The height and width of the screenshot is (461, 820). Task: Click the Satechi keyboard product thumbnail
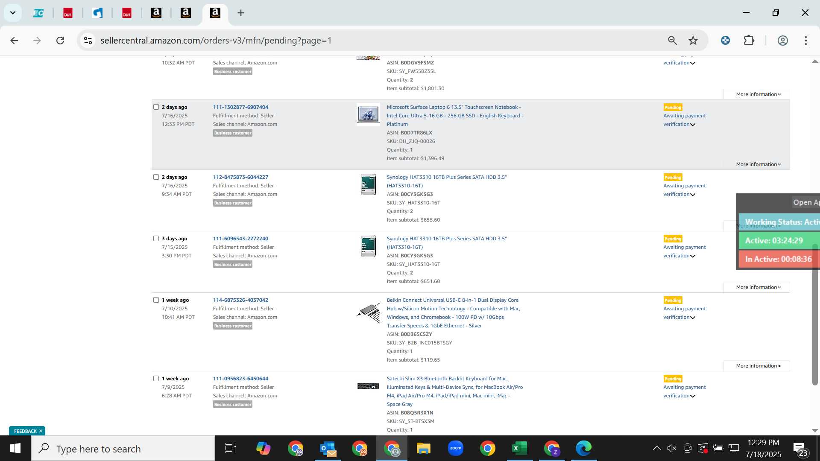click(368, 386)
